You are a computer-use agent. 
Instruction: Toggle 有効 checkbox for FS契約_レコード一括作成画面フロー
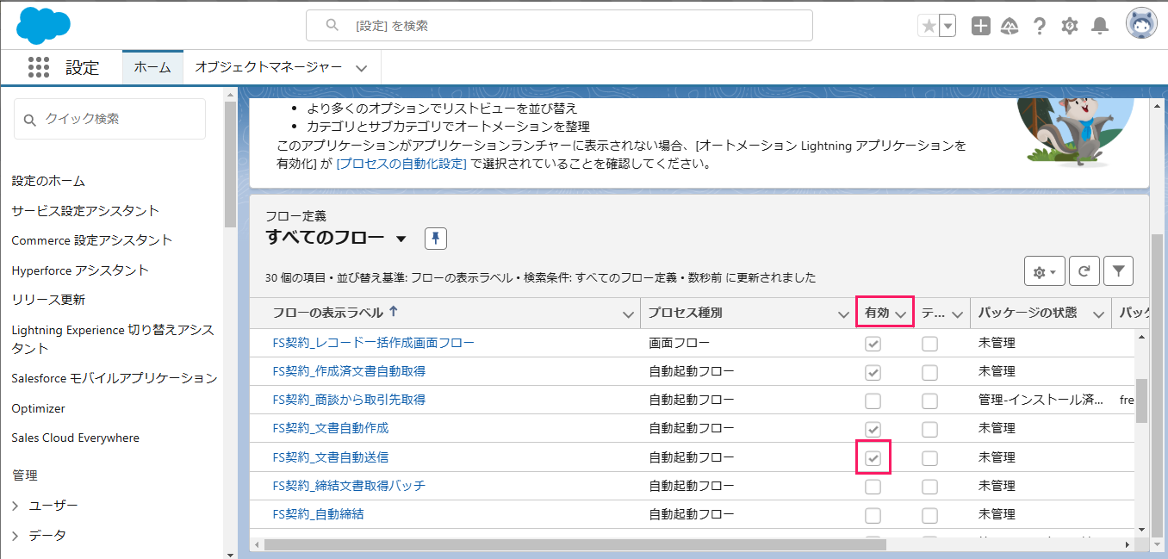point(873,344)
